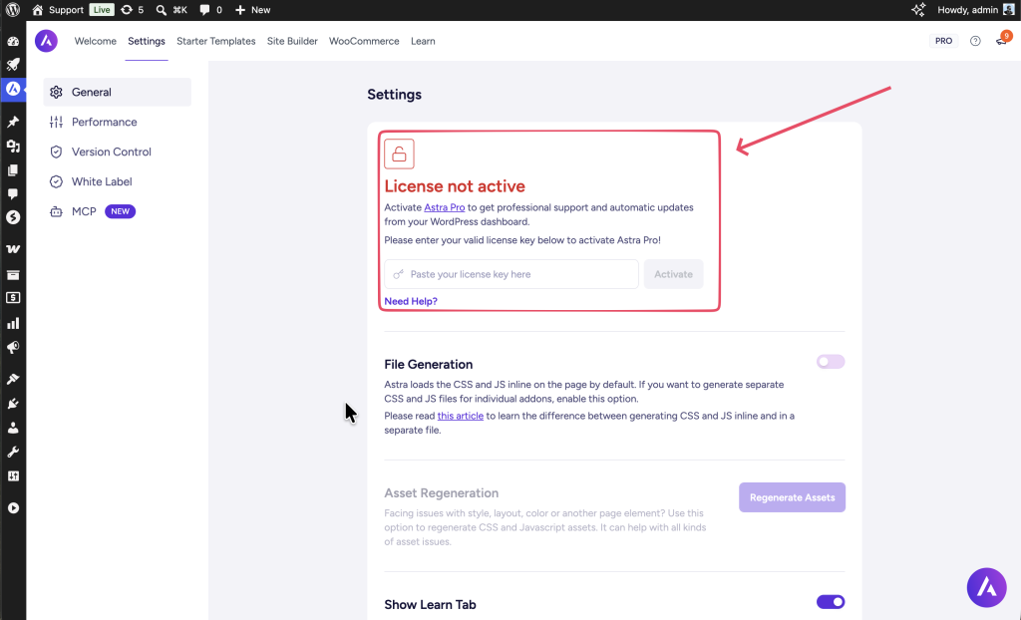Open Tools wrench icon in sidebar

point(13,452)
